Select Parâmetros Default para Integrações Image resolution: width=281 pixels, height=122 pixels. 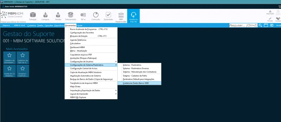140,79
